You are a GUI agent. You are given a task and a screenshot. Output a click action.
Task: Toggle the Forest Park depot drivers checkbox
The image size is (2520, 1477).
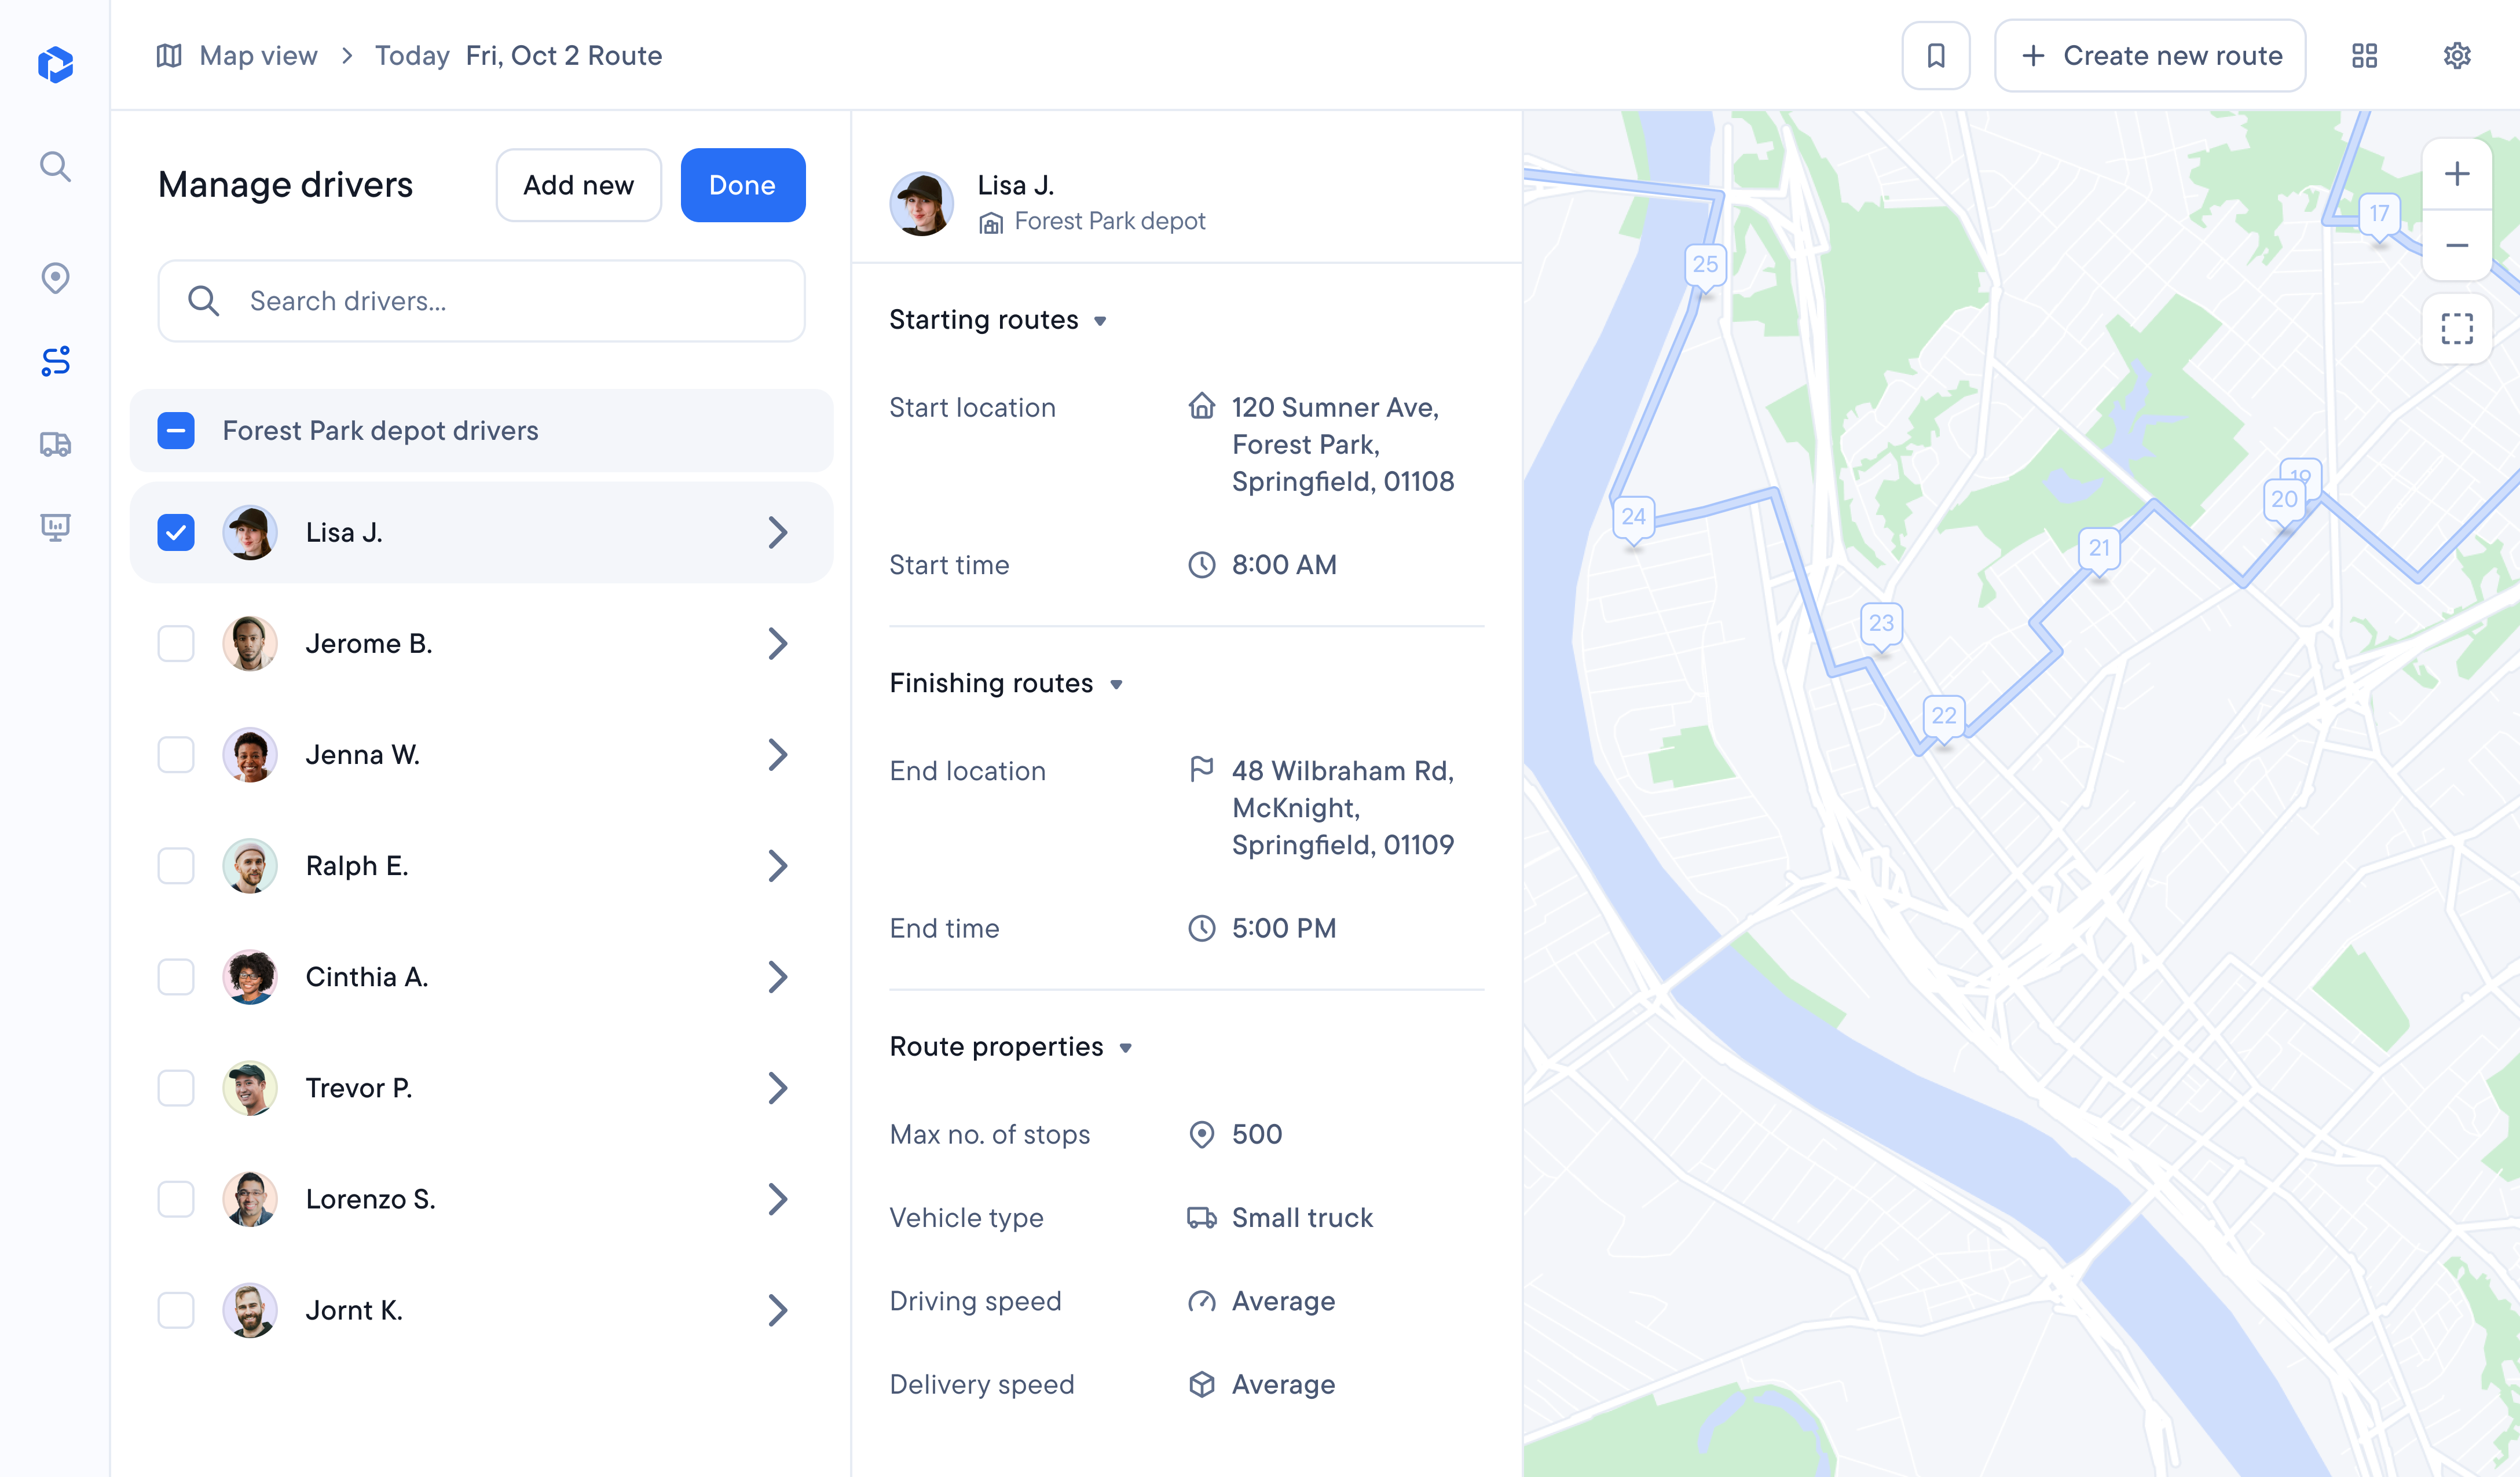coord(176,431)
